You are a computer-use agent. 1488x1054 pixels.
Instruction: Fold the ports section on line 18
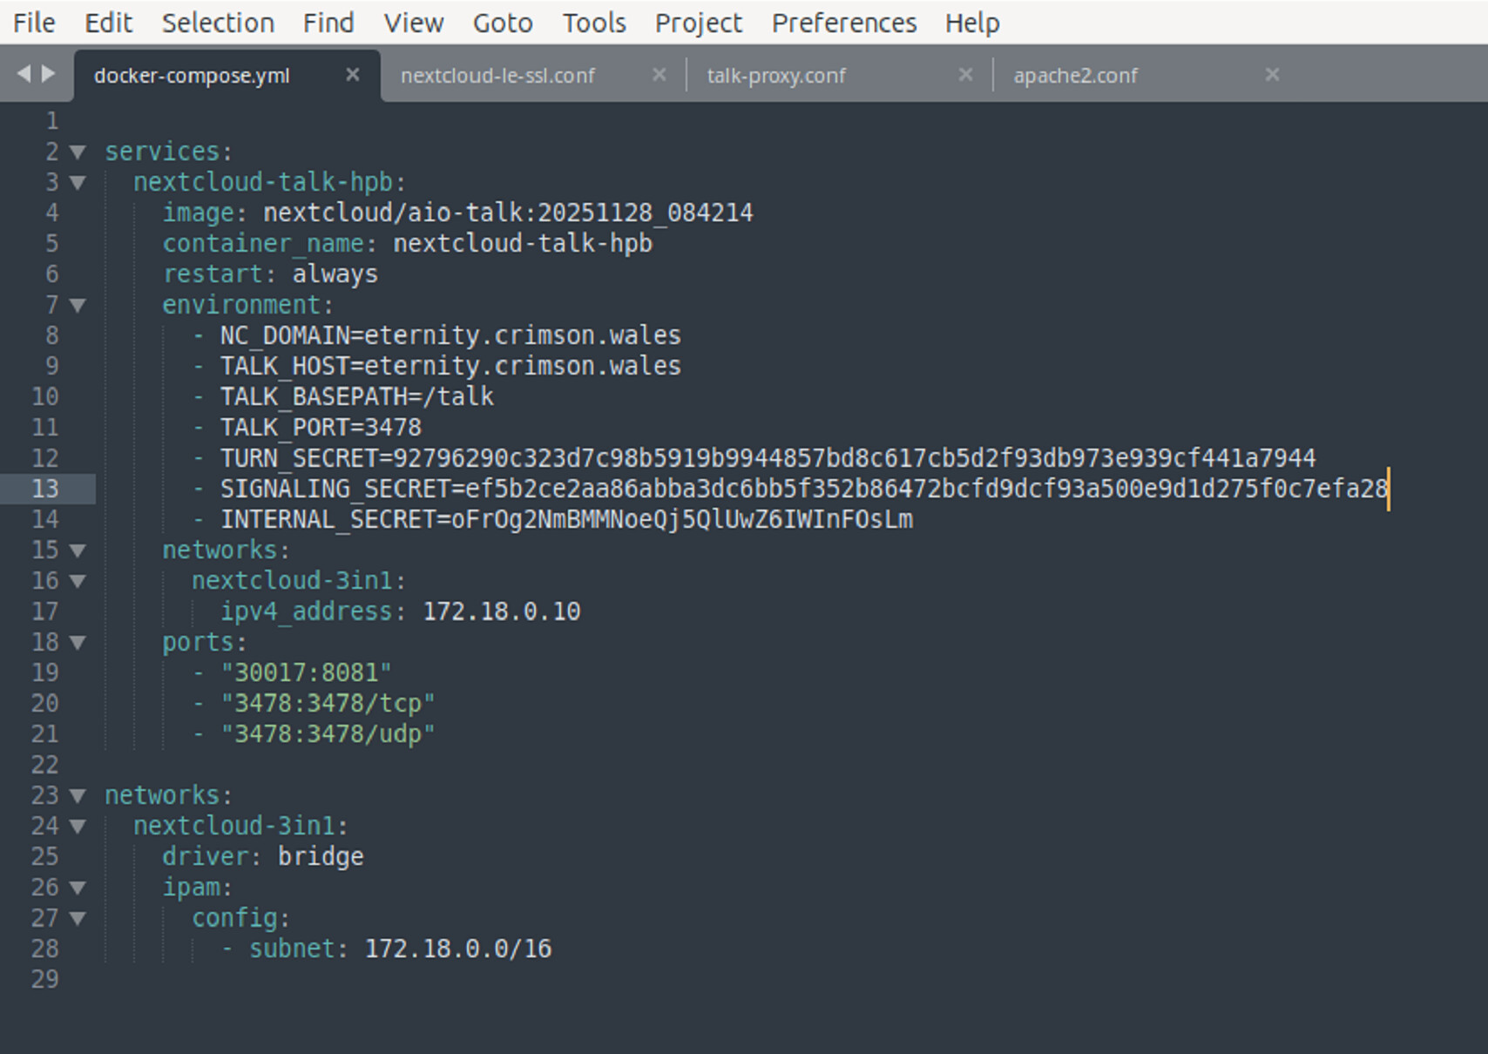[78, 643]
